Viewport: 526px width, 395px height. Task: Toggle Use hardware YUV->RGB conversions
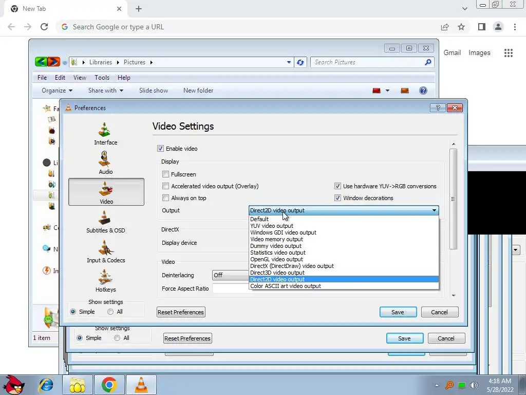coord(337,186)
